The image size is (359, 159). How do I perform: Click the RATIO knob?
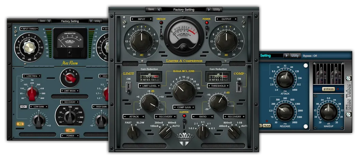(203, 132)
